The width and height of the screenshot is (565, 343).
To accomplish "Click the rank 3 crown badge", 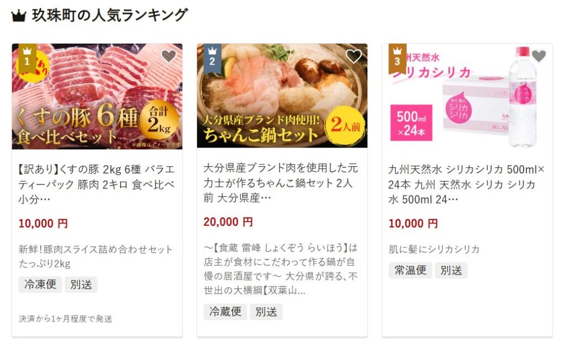I will 397,59.
